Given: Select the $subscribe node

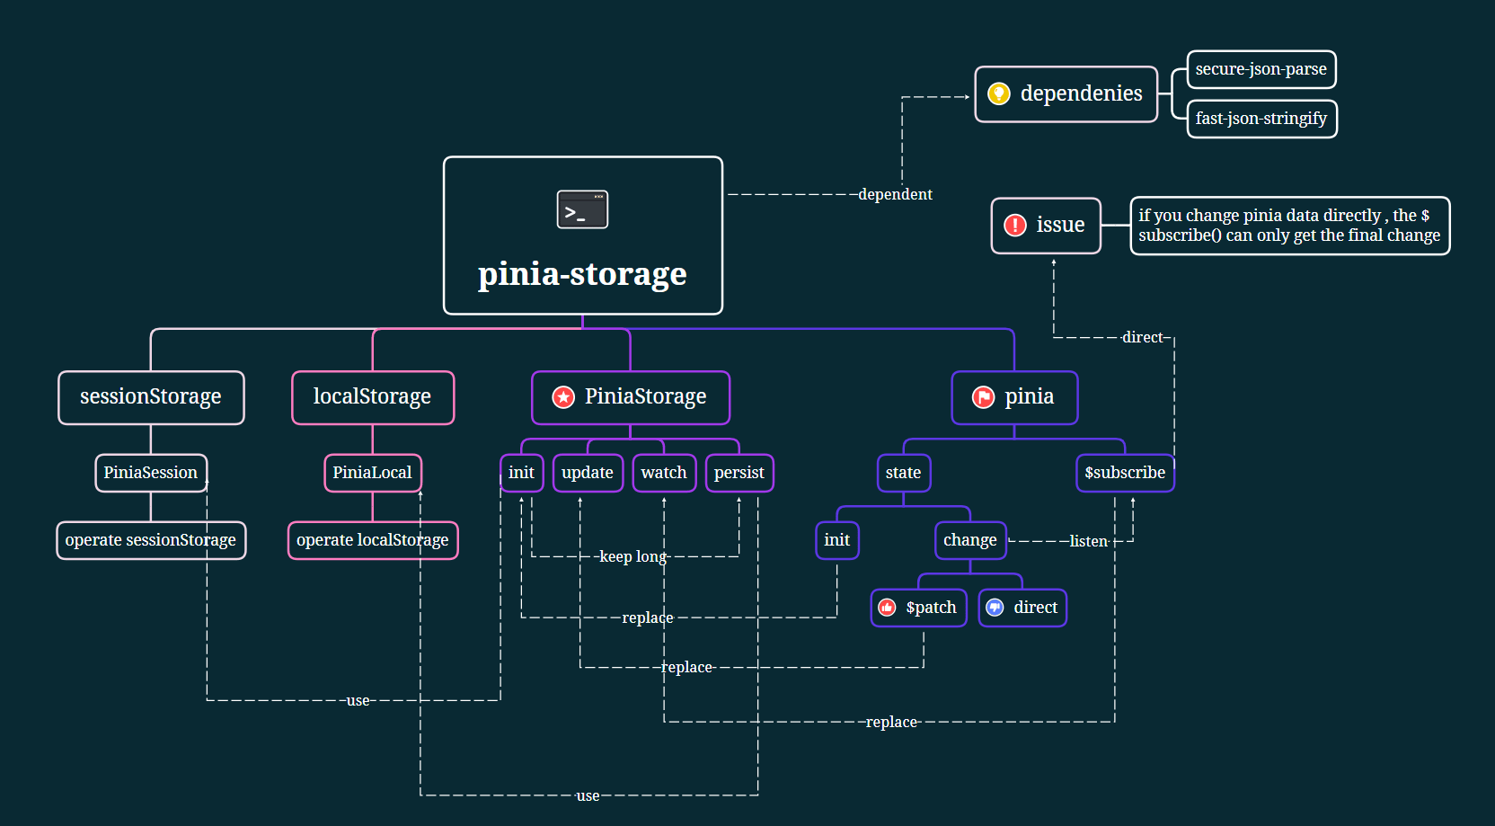Looking at the screenshot, I should coord(1125,473).
